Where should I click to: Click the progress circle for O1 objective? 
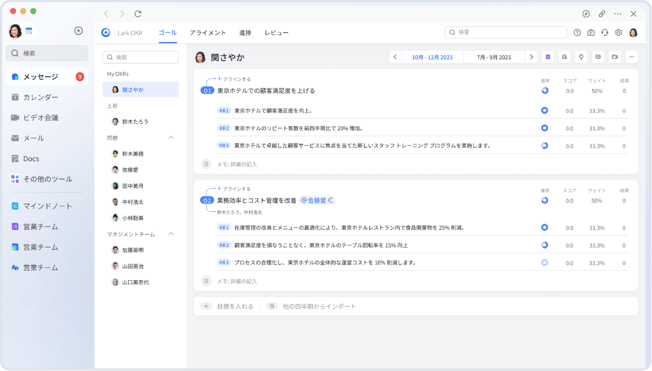[x=544, y=91]
